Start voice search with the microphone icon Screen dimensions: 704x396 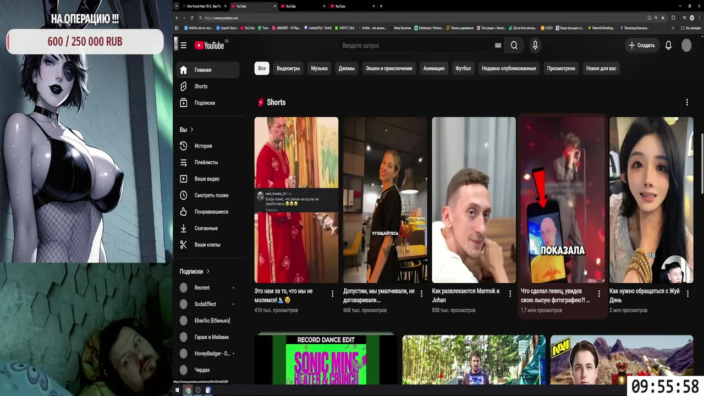tap(535, 46)
